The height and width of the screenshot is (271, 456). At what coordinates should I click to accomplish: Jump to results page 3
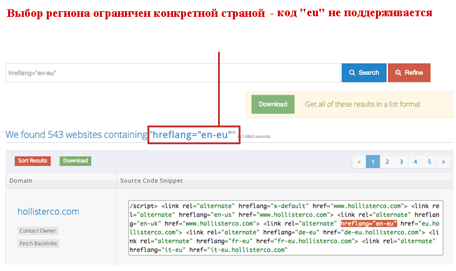pyautogui.click(x=401, y=161)
